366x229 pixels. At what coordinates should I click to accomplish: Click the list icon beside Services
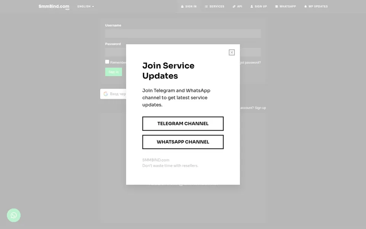206,6
